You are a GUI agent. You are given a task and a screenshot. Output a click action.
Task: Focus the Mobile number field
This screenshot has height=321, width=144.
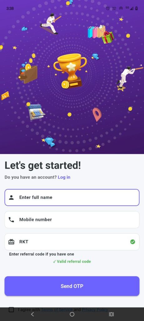72,220
